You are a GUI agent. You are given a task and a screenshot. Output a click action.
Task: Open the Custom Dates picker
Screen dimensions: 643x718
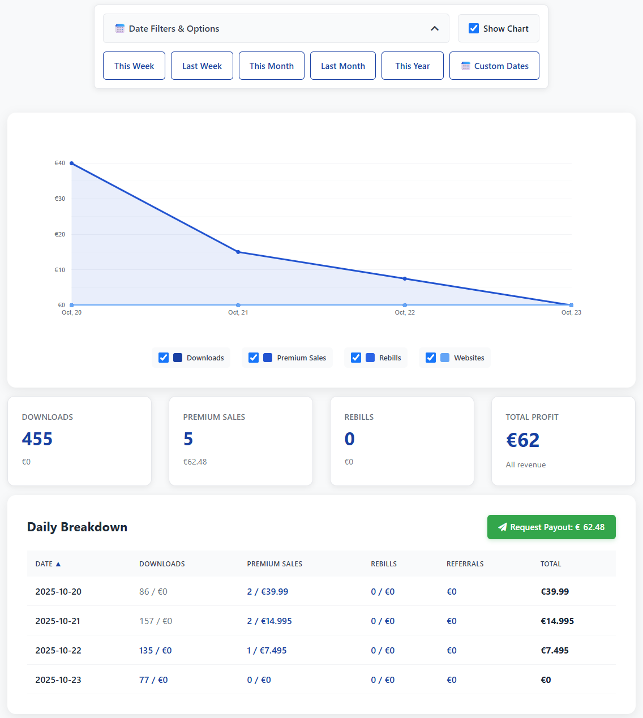[x=494, y=66]
